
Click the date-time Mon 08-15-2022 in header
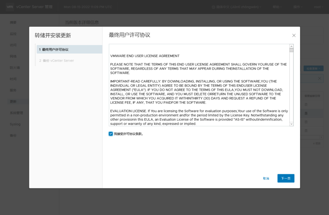click(88, 7)
